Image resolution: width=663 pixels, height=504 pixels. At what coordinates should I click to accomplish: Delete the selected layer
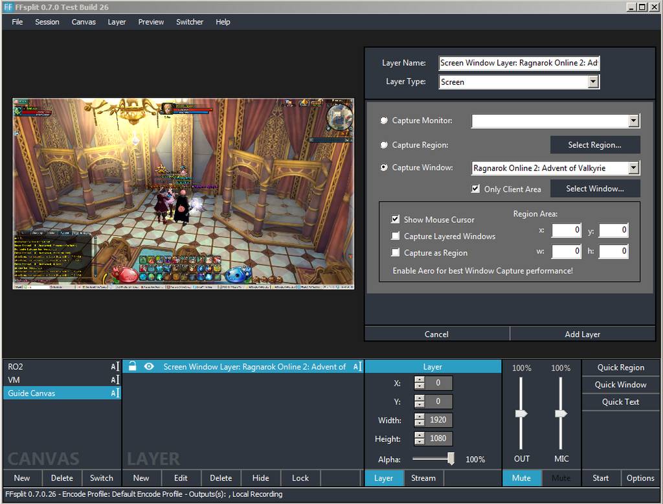point(221,477)
